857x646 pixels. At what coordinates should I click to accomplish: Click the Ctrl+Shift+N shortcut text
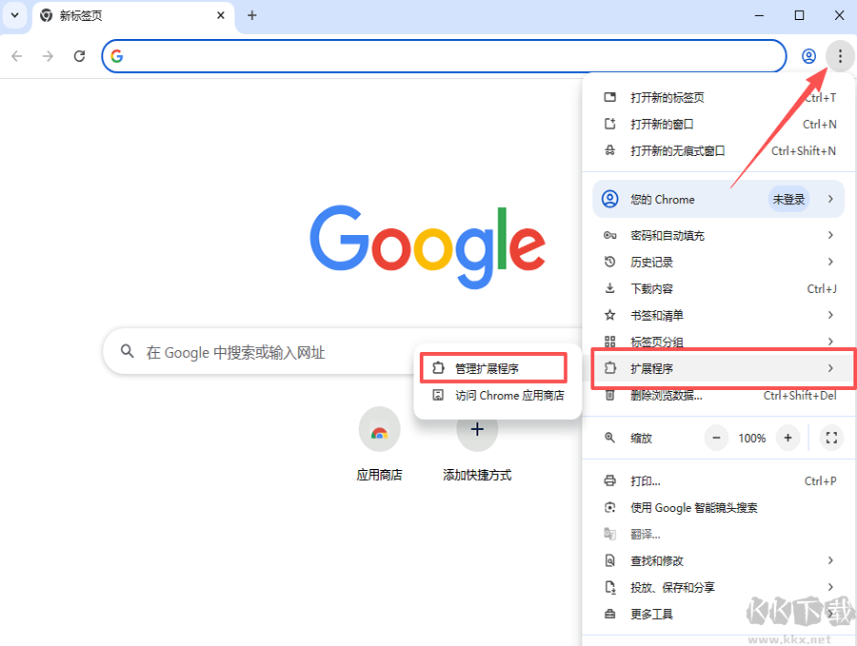click(x=804, y=150)
